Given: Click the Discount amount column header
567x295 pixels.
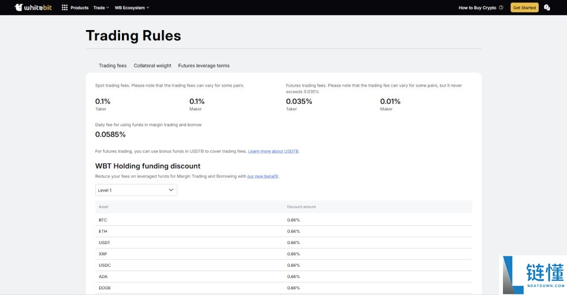Looking at the screenshot, I should (301, 207).
